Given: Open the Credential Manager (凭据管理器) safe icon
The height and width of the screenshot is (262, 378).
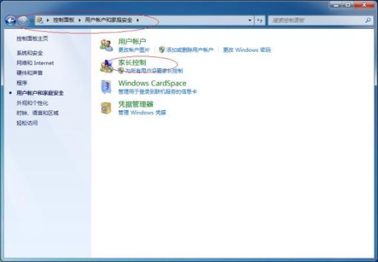Looking at the screenshot, I should [106, 108].
